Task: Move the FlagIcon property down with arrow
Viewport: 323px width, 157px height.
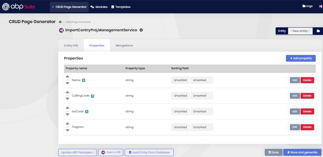Action: tap(67, 130)
